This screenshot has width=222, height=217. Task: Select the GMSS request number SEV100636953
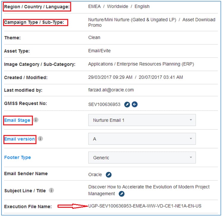pos(104,104)
